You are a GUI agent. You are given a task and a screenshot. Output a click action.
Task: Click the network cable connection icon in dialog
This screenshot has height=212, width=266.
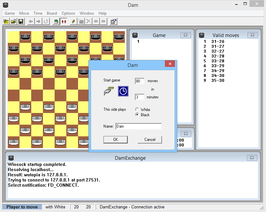[x=109, y=91]
